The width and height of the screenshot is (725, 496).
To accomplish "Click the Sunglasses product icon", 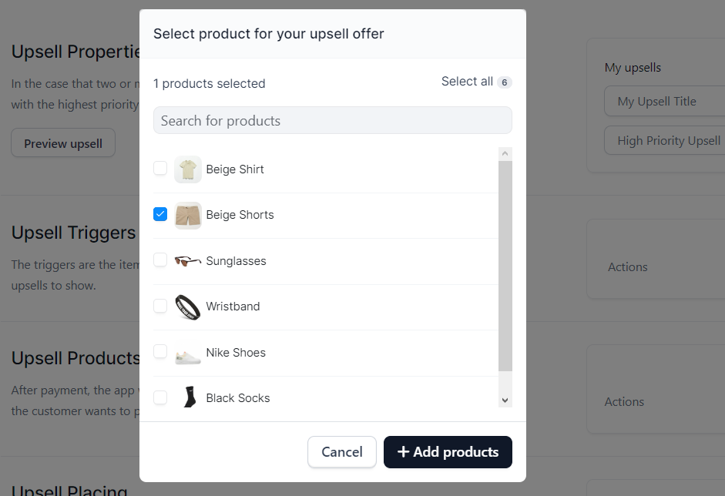I will pos(188,261).
